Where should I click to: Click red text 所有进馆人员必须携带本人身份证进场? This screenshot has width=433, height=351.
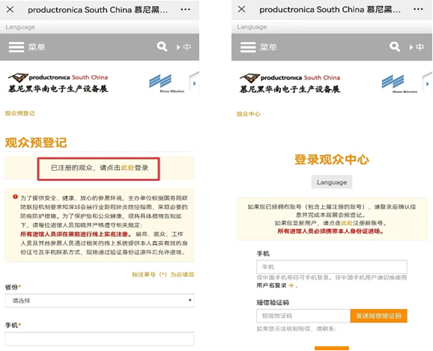331,231
